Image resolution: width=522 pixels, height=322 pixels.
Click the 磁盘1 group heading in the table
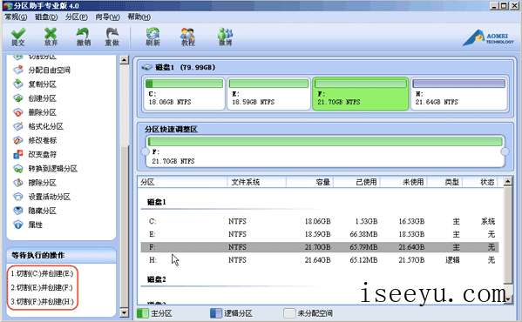[157, 202]
